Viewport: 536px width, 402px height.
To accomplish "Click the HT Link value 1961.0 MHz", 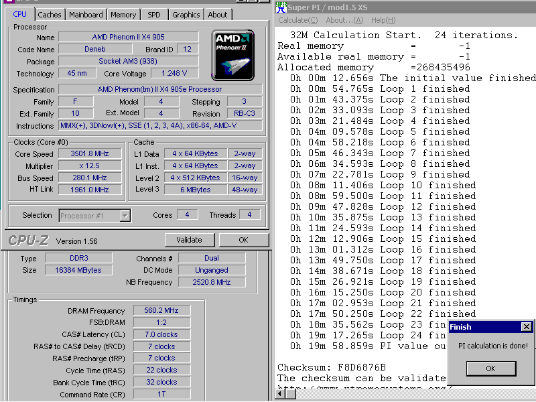I will click(90, 190).
